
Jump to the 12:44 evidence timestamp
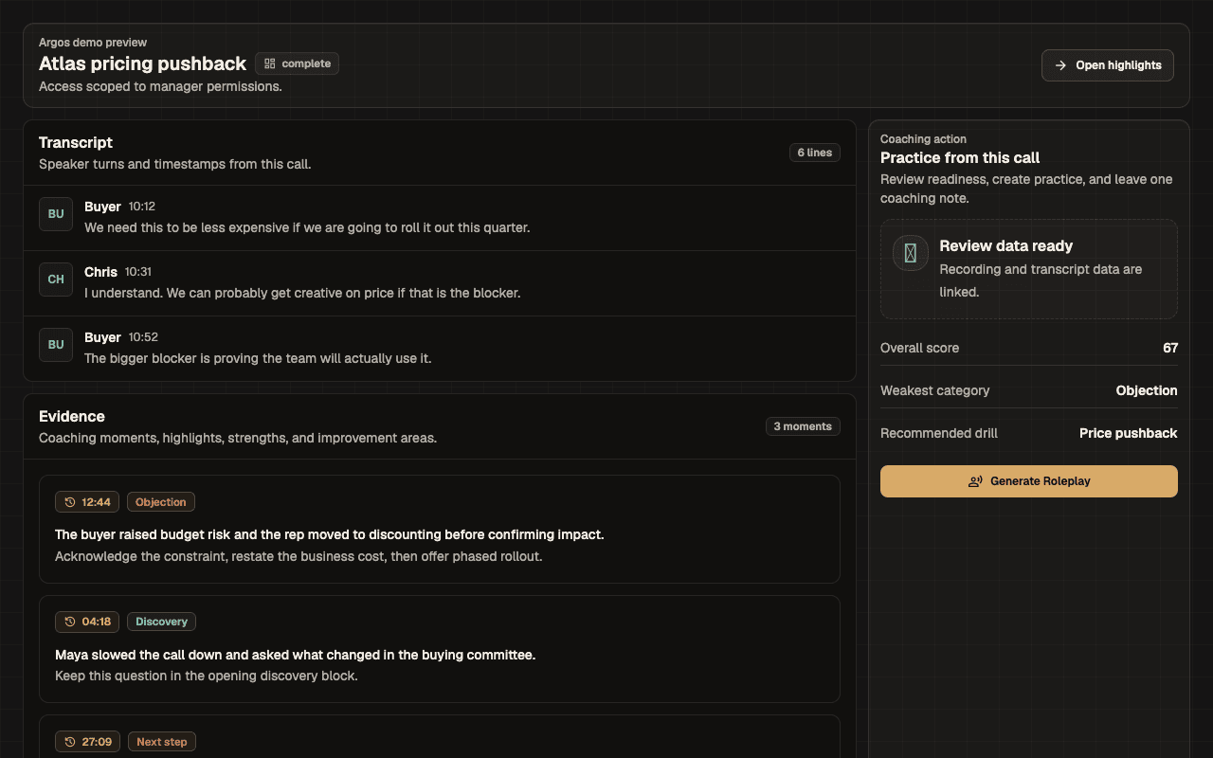click(87, 502)
